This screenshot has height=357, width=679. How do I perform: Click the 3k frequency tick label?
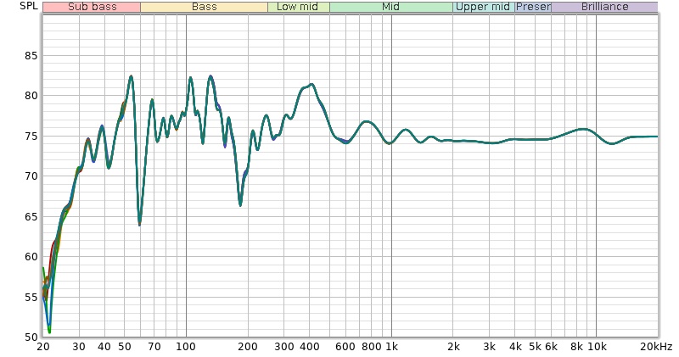[x=490, y=347]
